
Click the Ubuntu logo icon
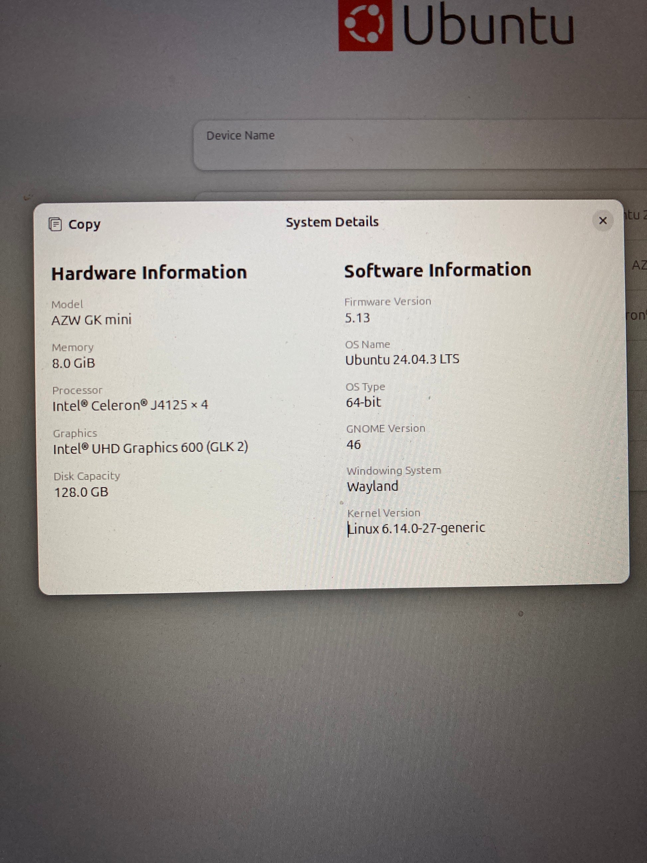365,25
